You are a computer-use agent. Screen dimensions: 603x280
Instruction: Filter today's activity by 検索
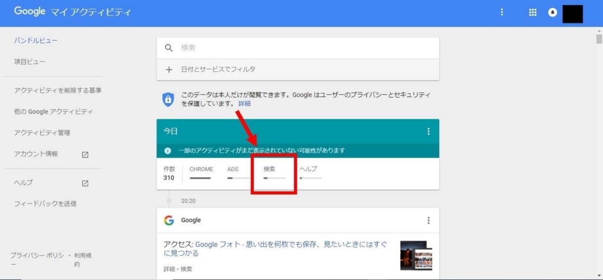(x=274, y=173)
